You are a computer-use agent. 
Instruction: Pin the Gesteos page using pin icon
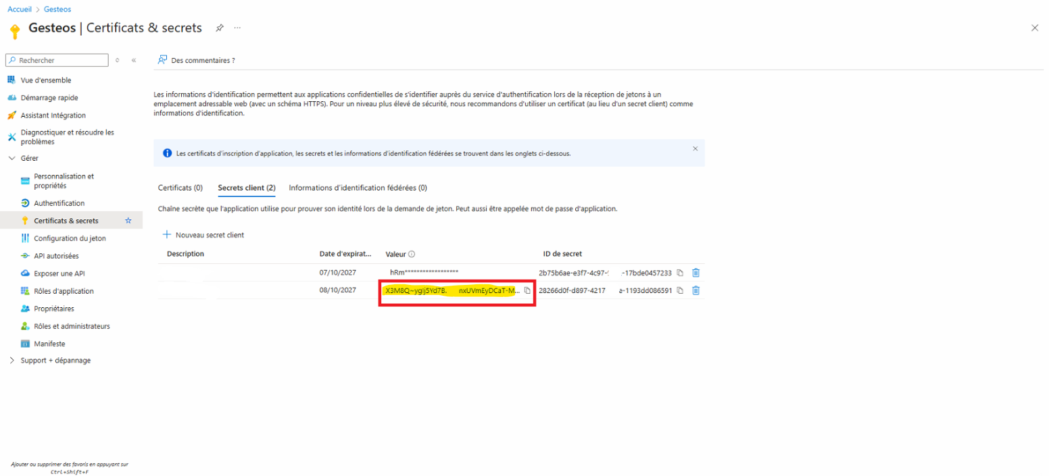pos(219,28)
